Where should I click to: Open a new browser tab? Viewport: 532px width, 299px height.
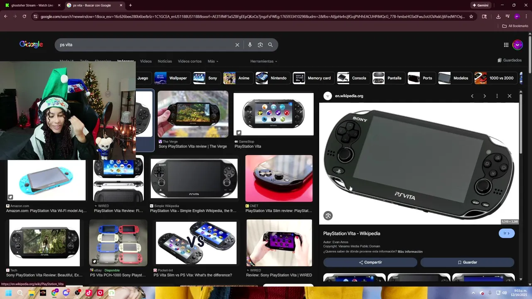(131, 5)
